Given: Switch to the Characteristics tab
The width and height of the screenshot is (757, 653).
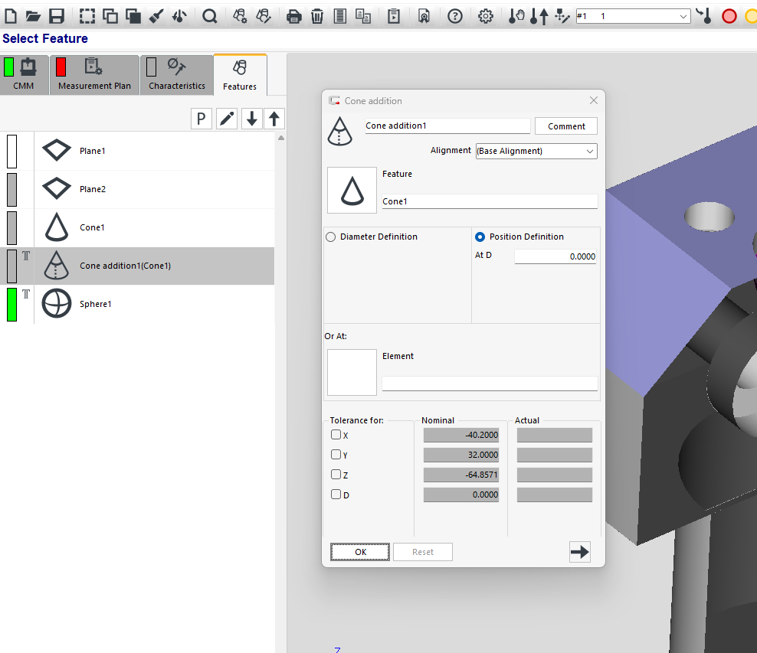Looking at the screenshot, I should tap(176, 76).
